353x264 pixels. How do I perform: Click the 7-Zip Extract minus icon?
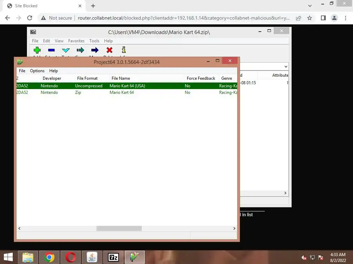(51, 50)
